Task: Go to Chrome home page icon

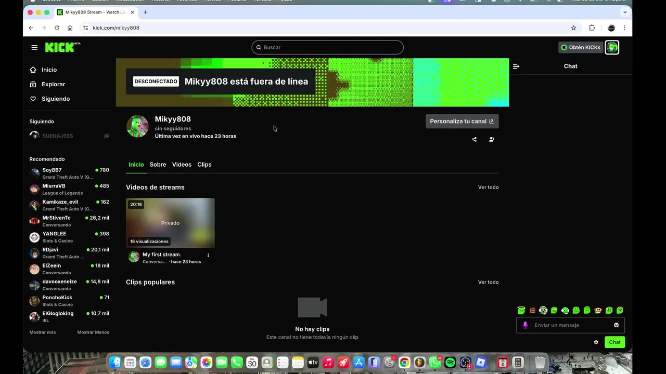Action: (x=70, y=28)
